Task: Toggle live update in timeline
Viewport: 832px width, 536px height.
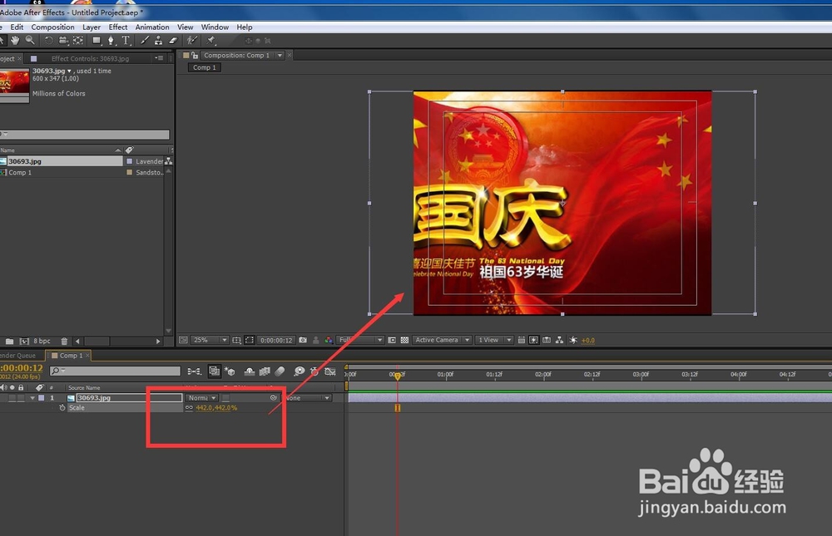Action: tap(214, 371)
